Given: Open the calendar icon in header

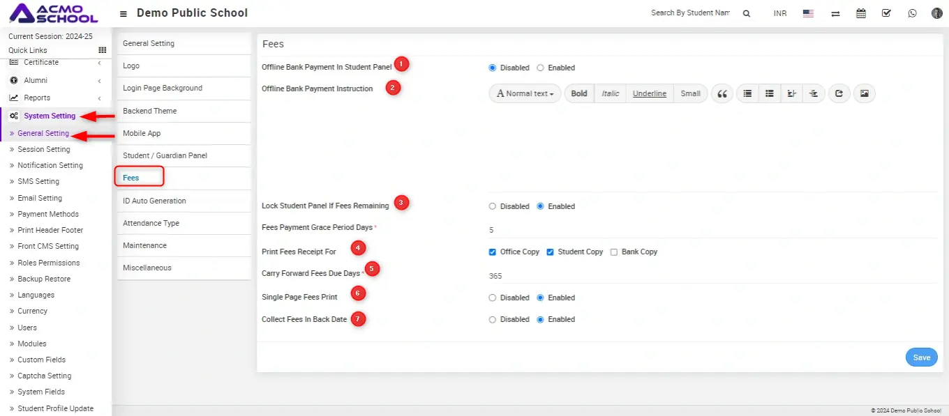Looking at the screenshot, I should click(861, 13).
